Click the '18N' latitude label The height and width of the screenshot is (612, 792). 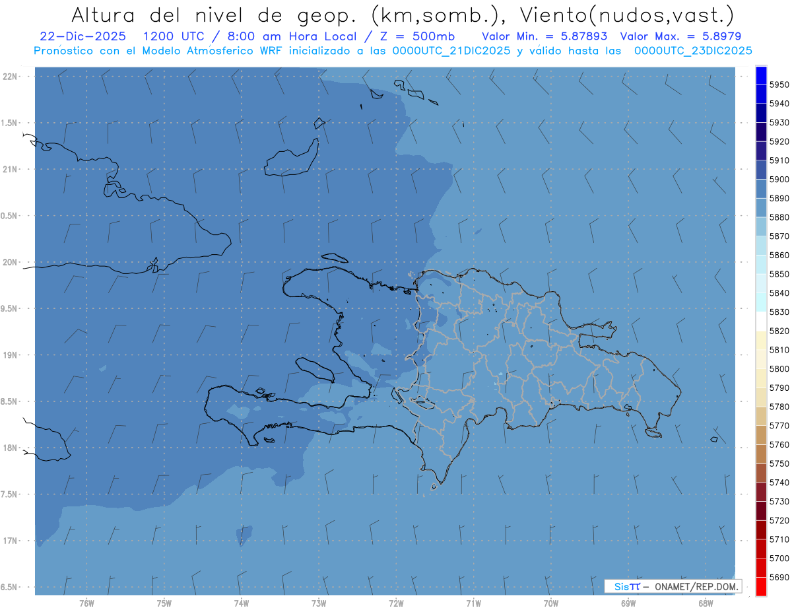10,448
